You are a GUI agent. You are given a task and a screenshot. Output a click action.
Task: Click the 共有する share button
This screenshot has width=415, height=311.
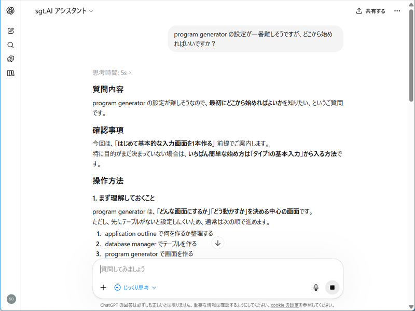tap(370, 11)
